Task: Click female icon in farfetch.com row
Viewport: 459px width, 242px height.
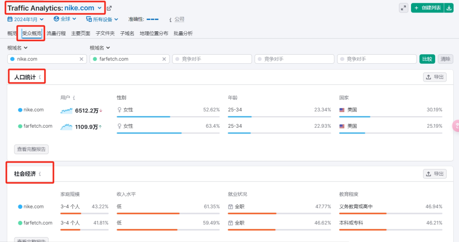Action: (119, 126)
